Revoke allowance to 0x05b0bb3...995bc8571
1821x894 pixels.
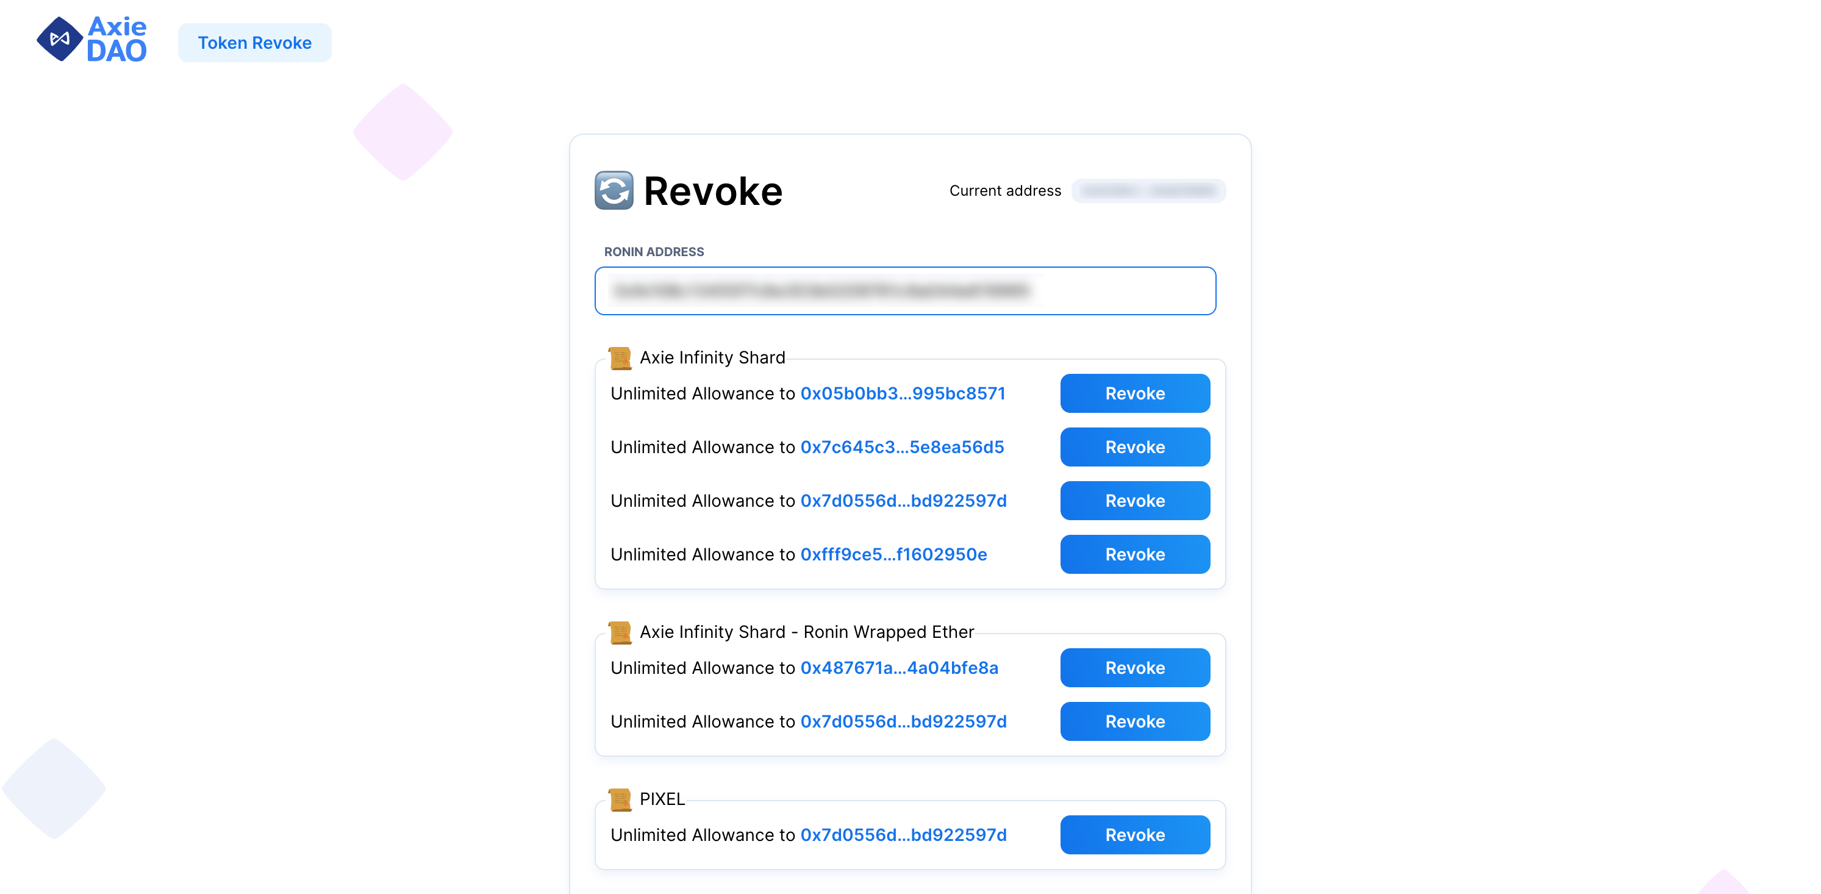coord(1134,393)
